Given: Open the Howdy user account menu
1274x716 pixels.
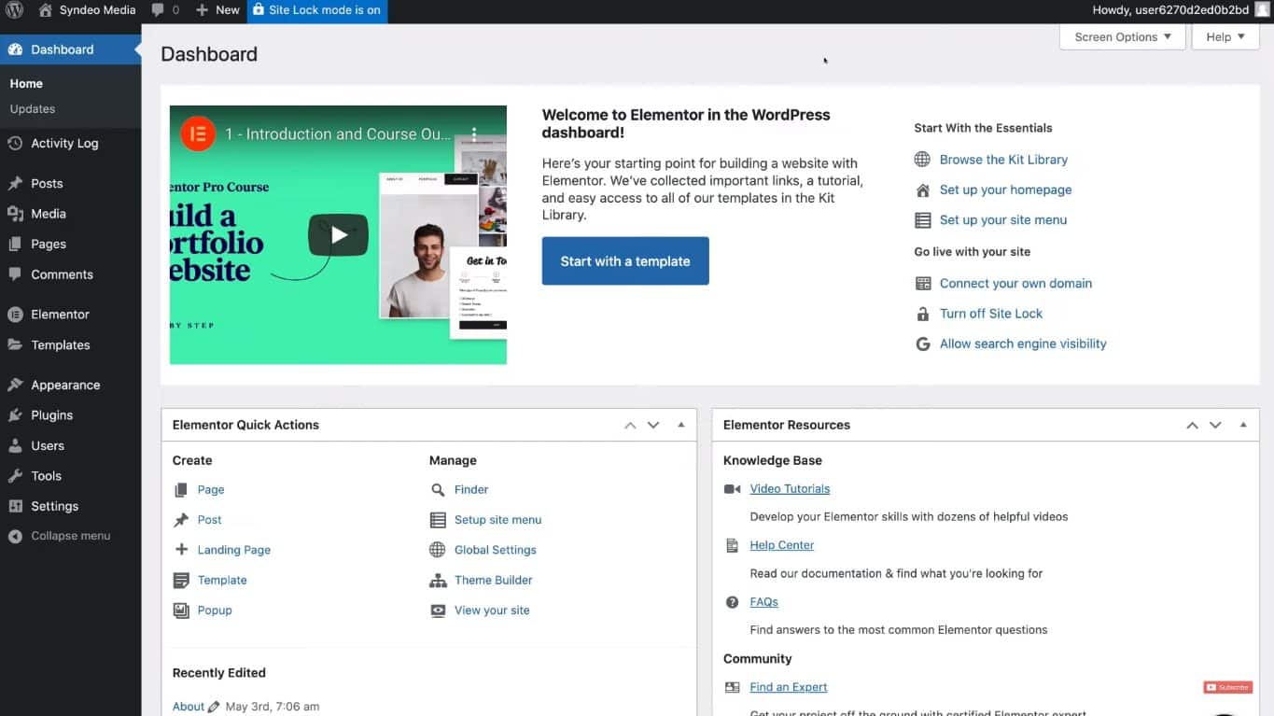Looking at the screenshot, I should (1181, 10).
